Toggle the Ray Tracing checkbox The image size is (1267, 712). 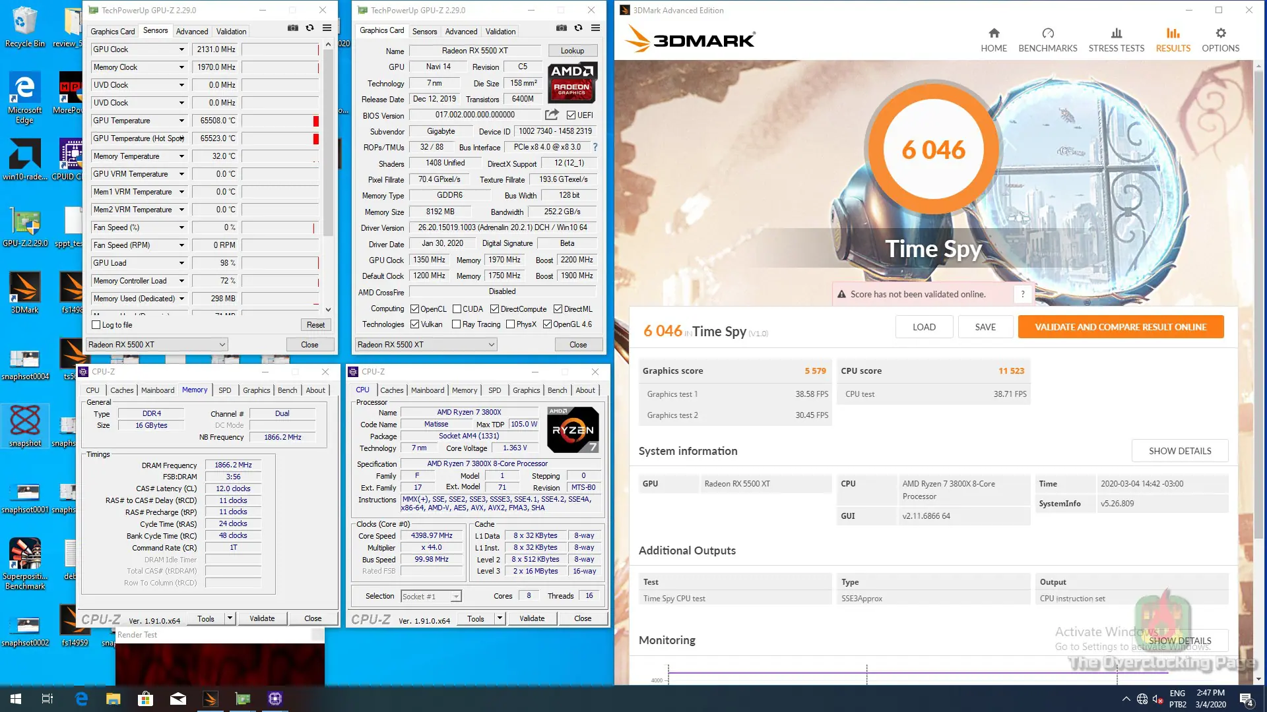[456, 324]
